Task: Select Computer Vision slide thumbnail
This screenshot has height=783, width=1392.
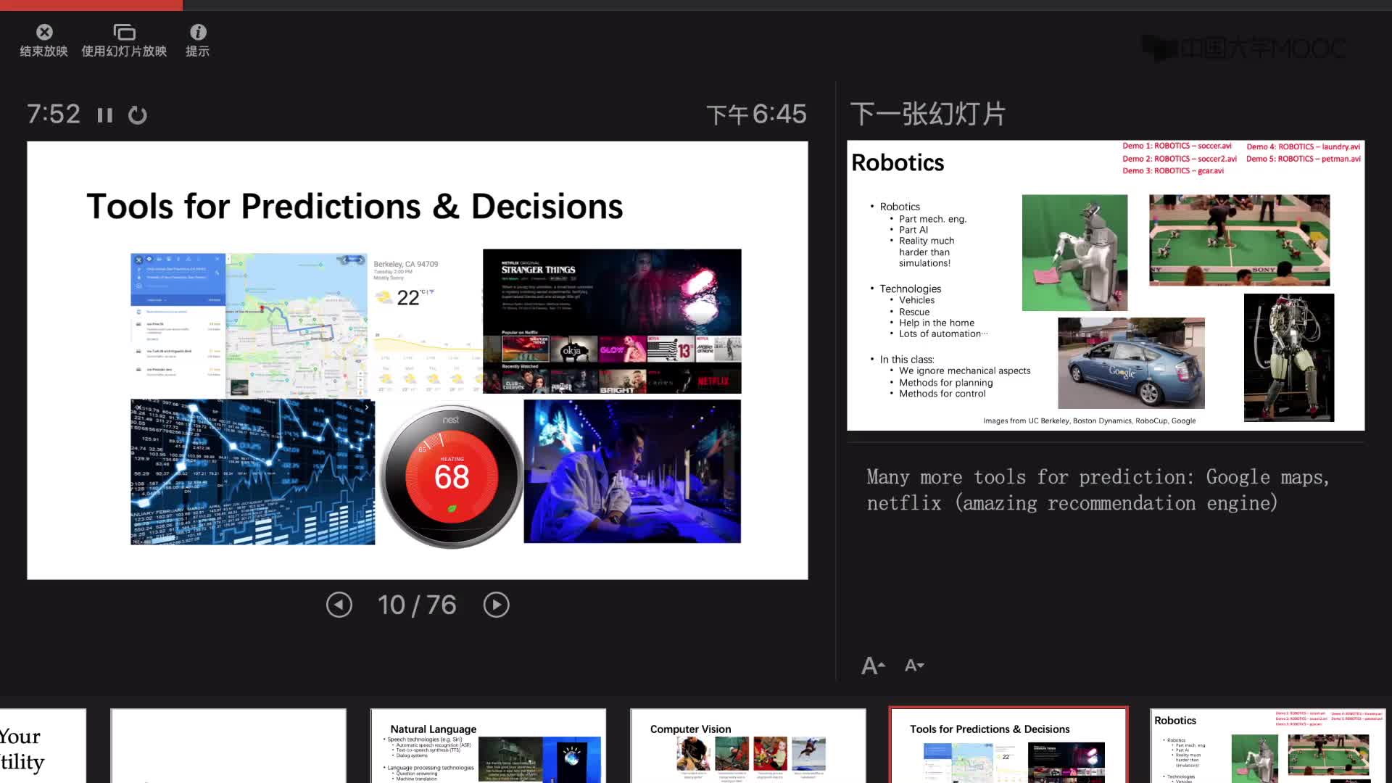Action: tap(748, 746)
